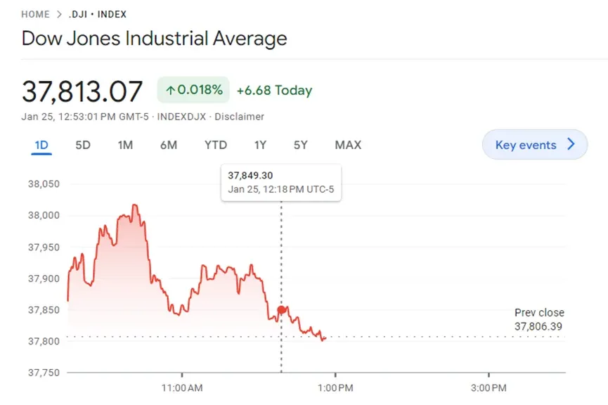Show the 6M chart range
Viewport: 608px width, 405px height.
pyautogui.click(x=169, y=145)
